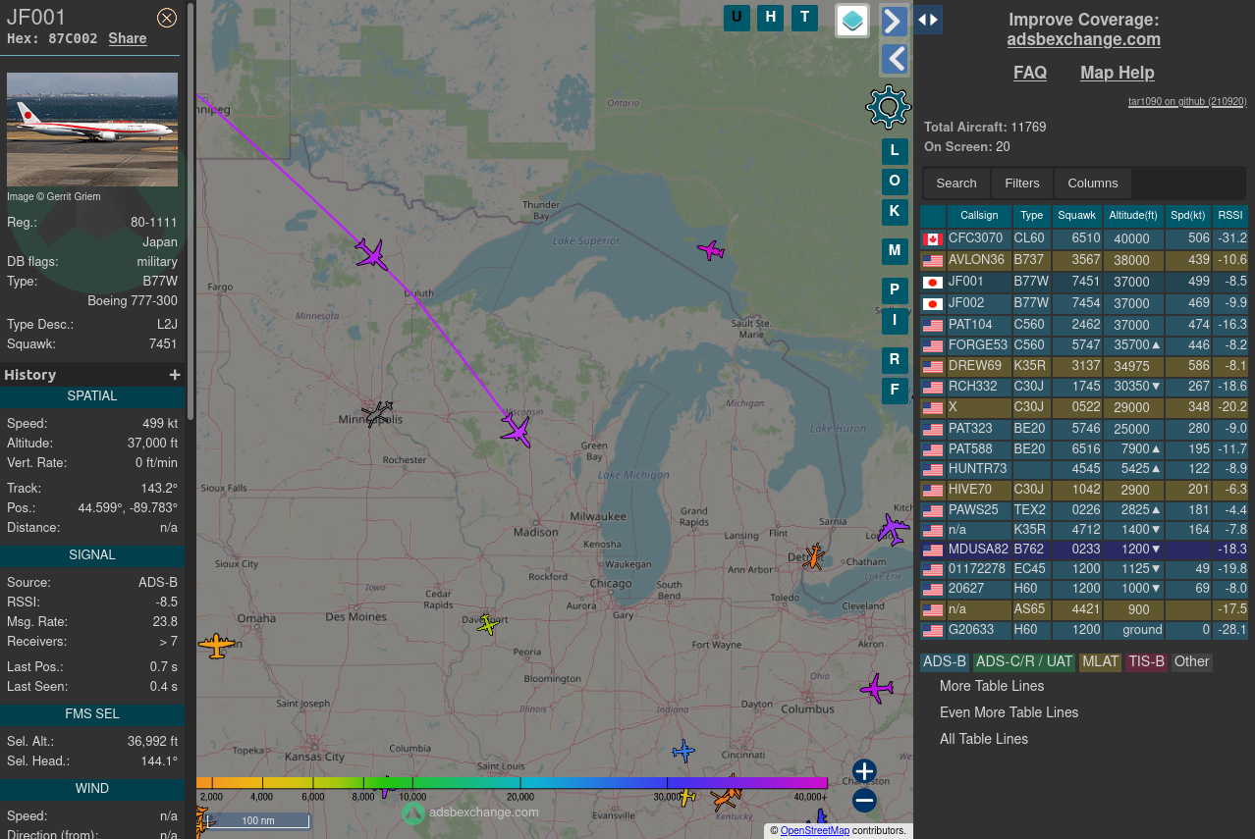The image size is (1255, 839).
Task: Select the blue aircraft near Cincinnati
Action: coord(683,752)
